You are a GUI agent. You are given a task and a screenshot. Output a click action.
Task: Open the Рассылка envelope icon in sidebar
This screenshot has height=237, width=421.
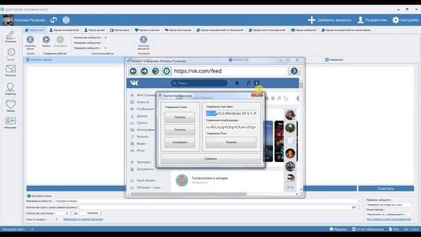(11, 70)
